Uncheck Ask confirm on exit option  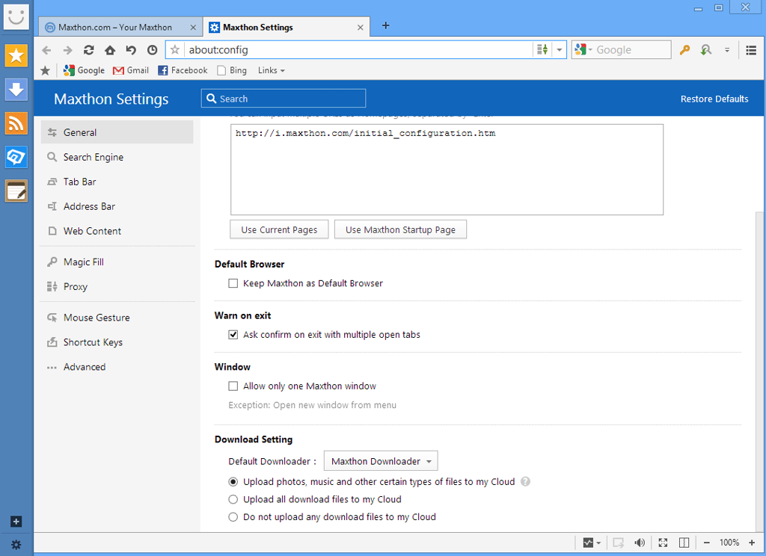click(x=233, y=335)
